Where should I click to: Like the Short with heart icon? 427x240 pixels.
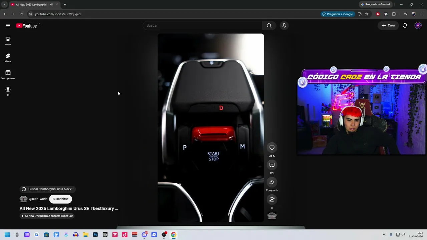click(272, 148)
